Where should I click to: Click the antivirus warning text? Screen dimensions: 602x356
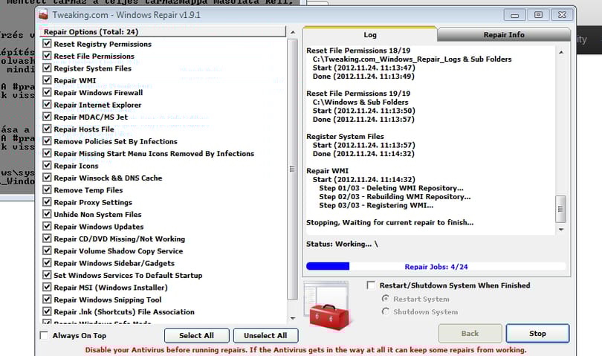tap(305, 350)
